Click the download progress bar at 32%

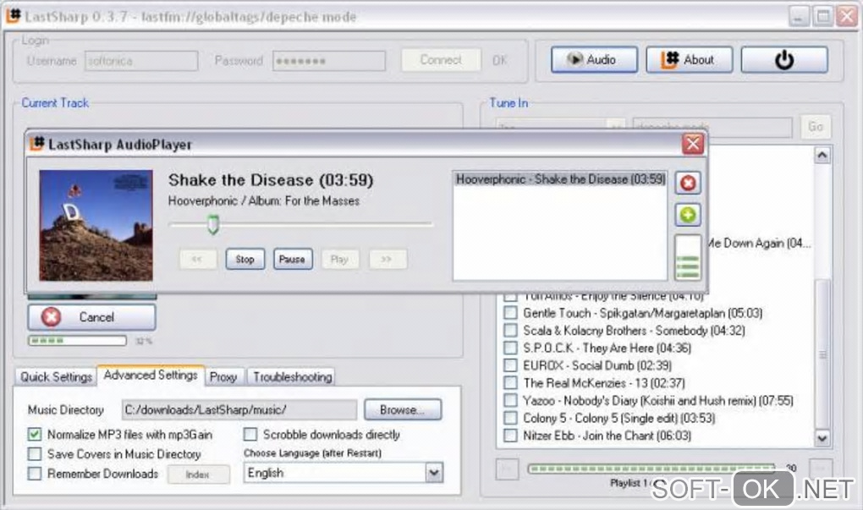coord(78,341)
